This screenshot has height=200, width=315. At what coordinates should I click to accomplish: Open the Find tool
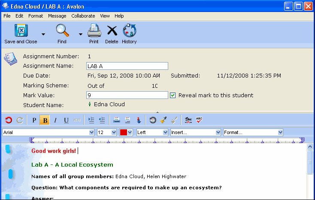[x=62, y=31]
